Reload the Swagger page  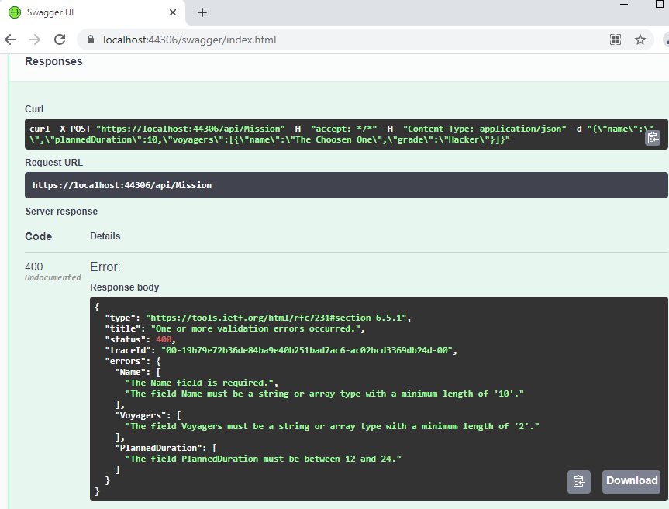click(x=60, y=40)
